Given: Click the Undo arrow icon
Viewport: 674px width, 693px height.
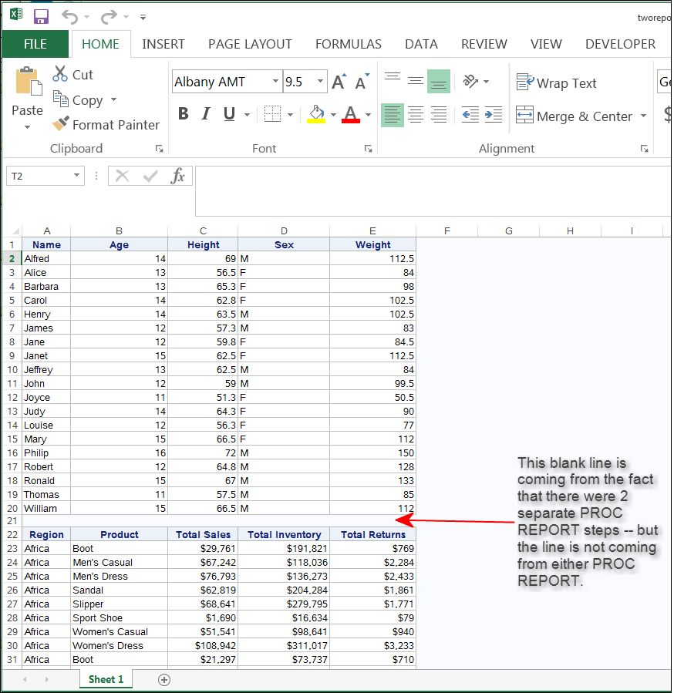Looking at the screenshot, I should (x=69, y=16).
